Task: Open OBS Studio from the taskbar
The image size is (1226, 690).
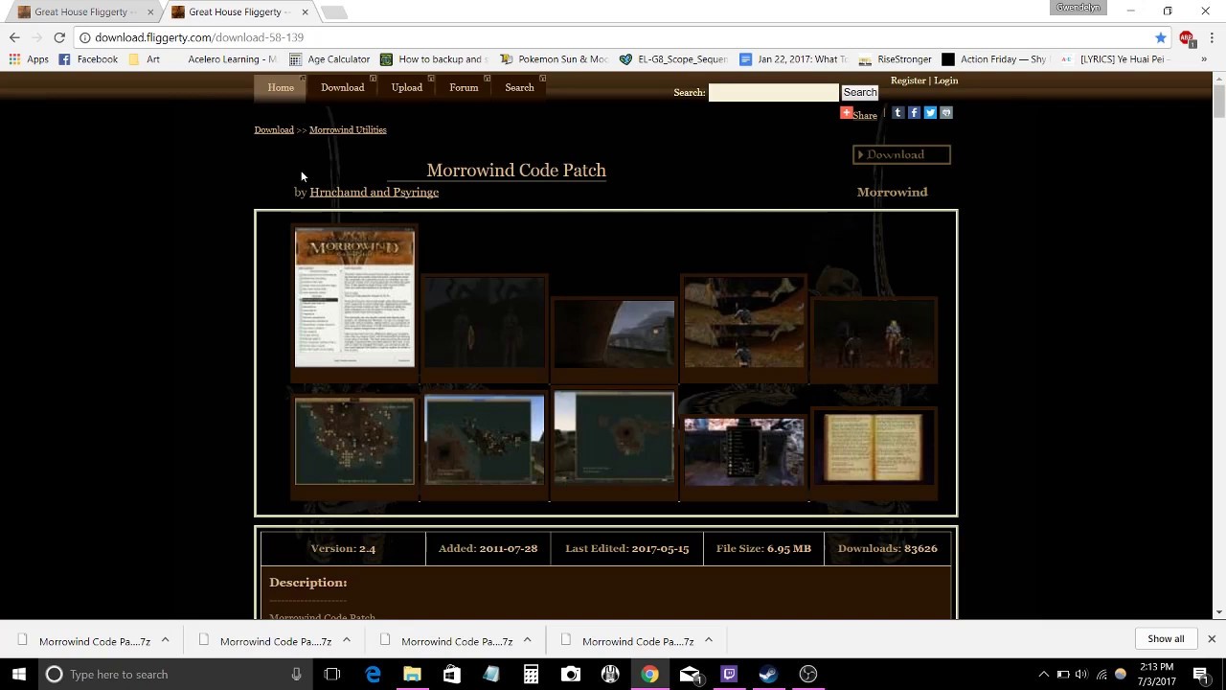Action: point(807,675)
